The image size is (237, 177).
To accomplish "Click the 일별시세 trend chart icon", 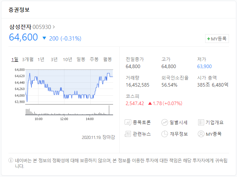I will coord(165,123).
